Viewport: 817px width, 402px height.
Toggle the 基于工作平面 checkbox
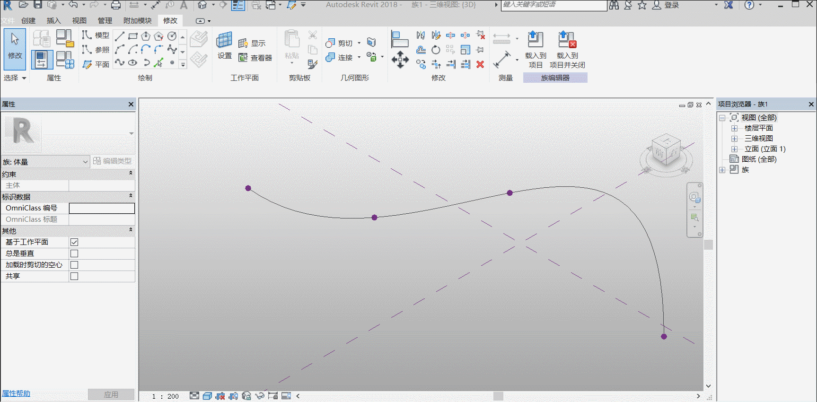[x=74, y=242]
